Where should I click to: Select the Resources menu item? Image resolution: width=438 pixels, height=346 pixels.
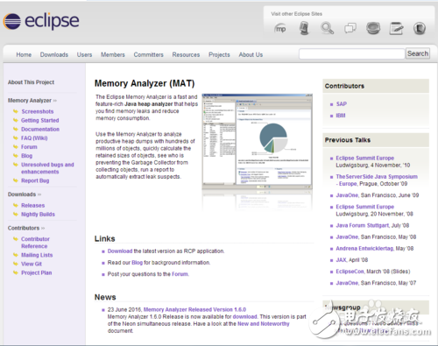tap(186, 54)
